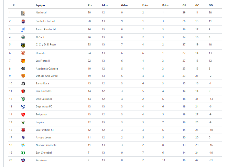This screenshot has width=228, height=167.
Task: Click the Dep. Agua FC blue shield
Action: (23, 107)
